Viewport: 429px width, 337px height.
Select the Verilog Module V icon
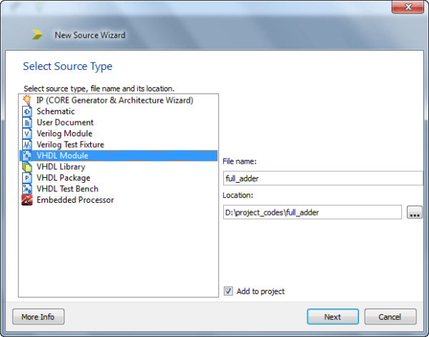pyautogui.click(x=27, y=134)
